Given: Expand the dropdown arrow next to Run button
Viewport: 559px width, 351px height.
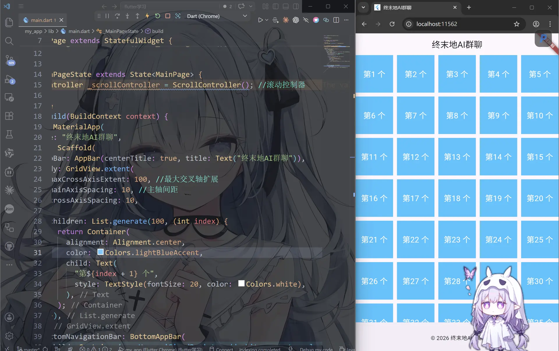Looking at the screenshot, I should tap(267, 20).
